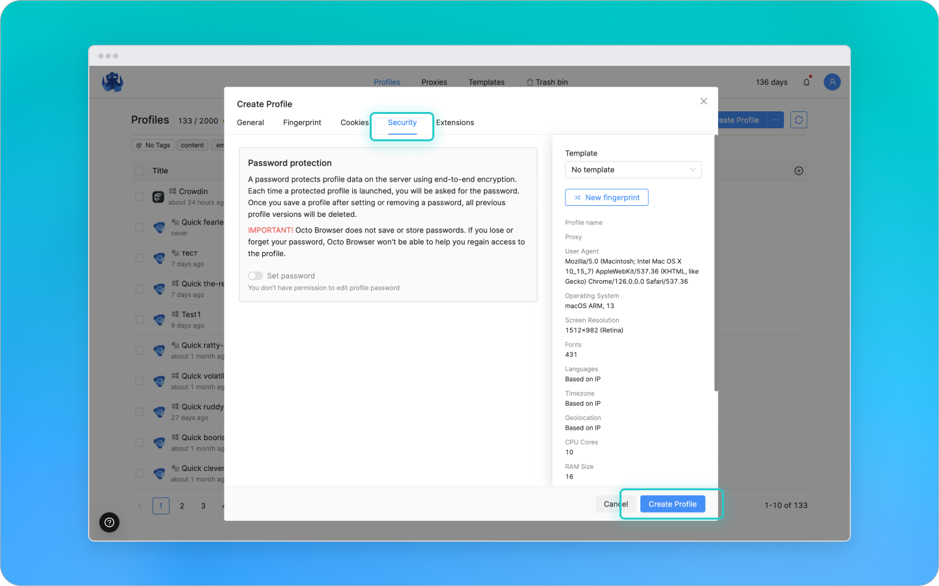Screen dimensions: 939x586
Task: Add a table column with the plus icon
Action: click(x=799, y=171)
